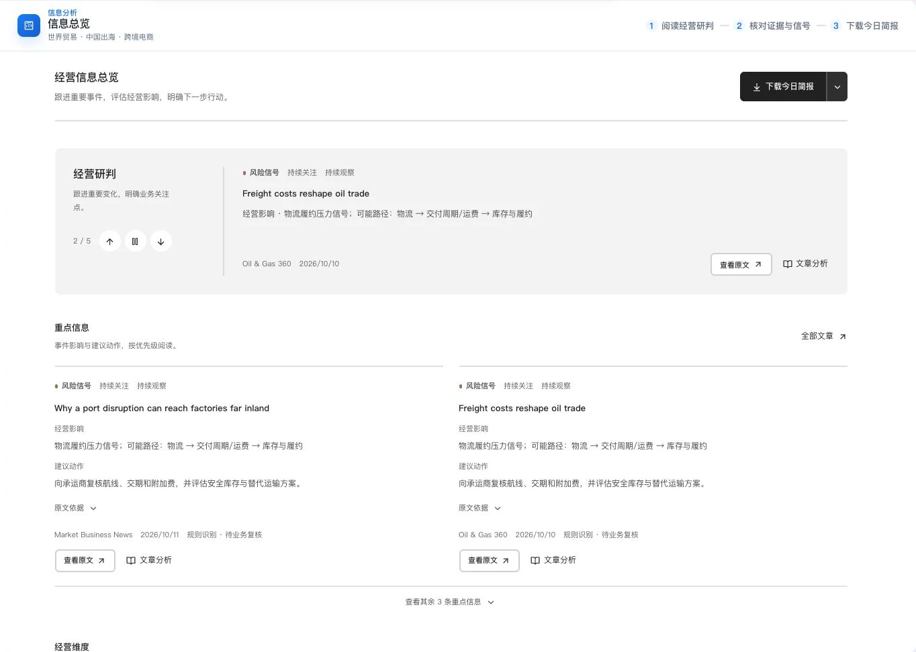
Task: Click the 2 / 5 carousel counter
Action: pos(82,241)
